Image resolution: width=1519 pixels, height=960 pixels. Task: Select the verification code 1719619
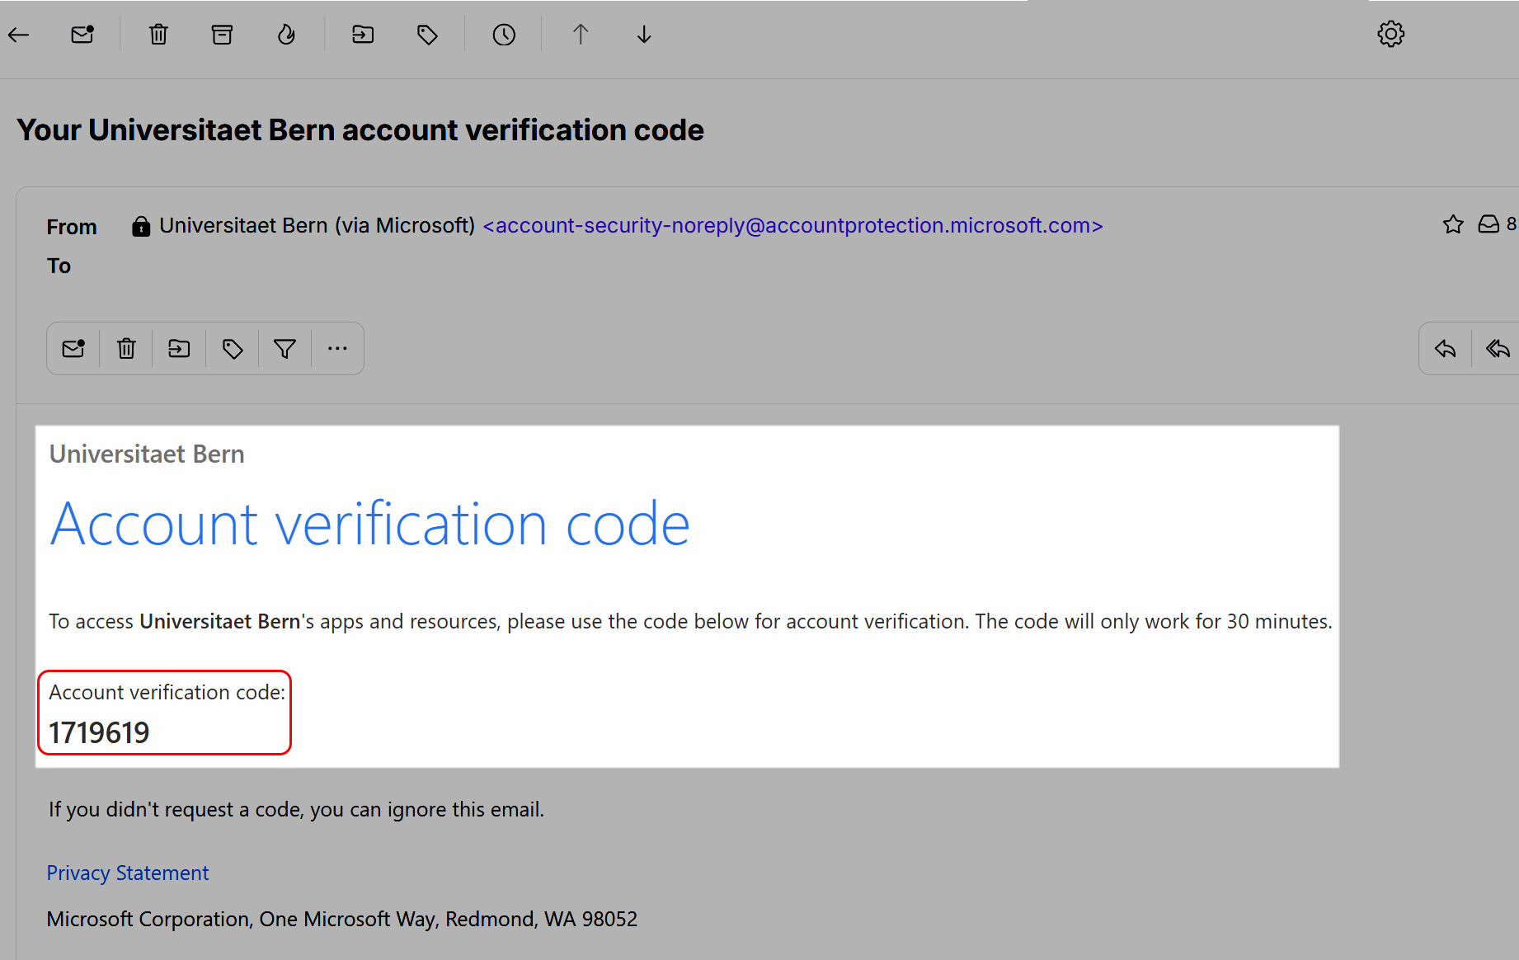(x=99, y=732)
